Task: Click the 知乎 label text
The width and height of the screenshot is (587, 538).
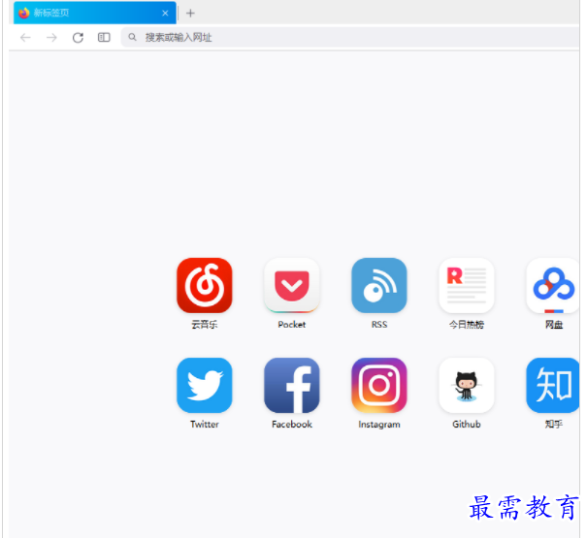Action: pos(554,425)
